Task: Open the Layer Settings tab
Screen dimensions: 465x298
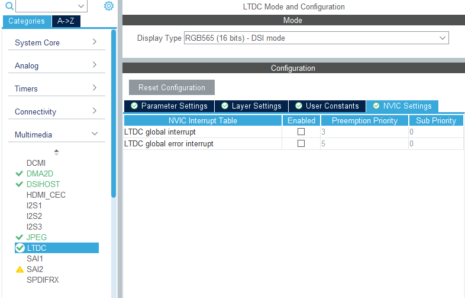Action: pyautogui.click(x=251, y=106)
